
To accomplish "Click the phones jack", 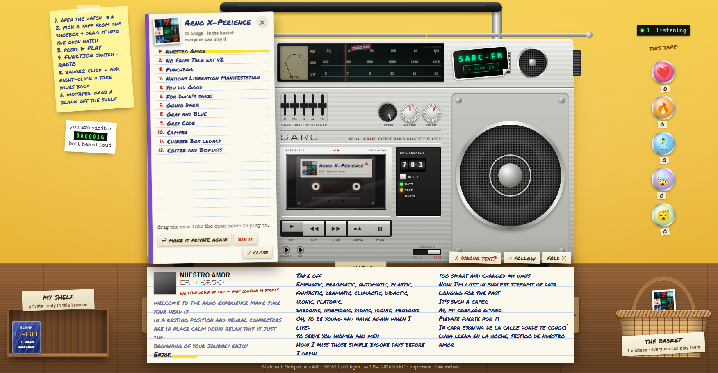I will point(286,250).
